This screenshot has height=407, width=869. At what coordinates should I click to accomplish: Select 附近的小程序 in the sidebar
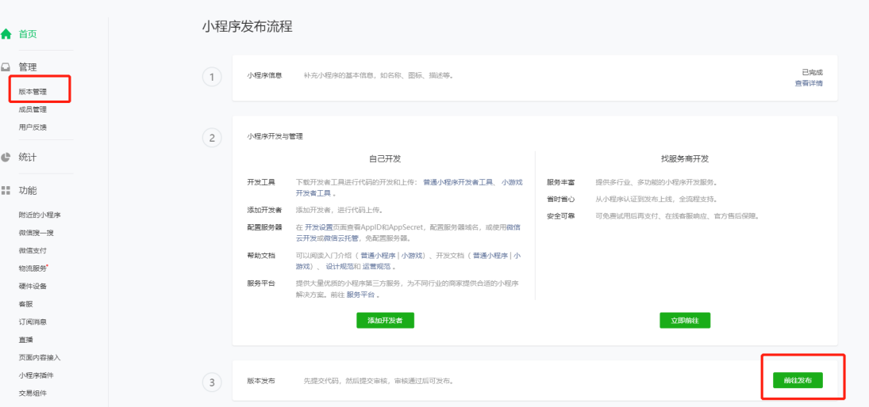(x=40, y=215)
